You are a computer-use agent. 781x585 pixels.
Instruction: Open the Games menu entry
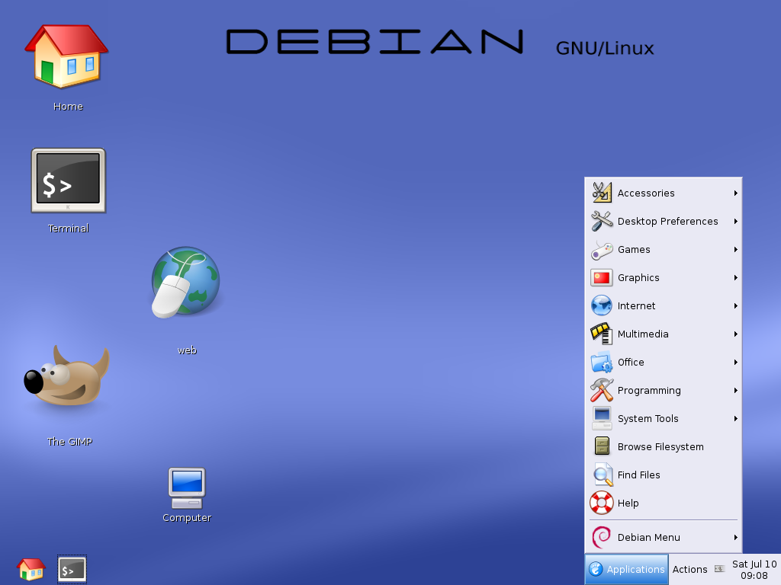coord(664,249)
